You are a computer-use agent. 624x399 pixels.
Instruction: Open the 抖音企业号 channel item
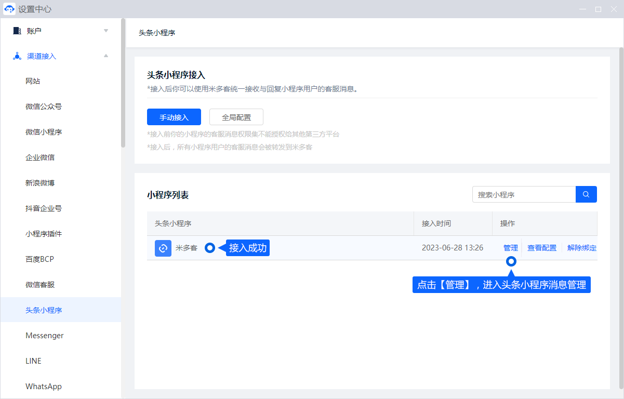click(44, 208)
